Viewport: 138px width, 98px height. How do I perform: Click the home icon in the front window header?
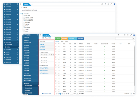[119, 35]
